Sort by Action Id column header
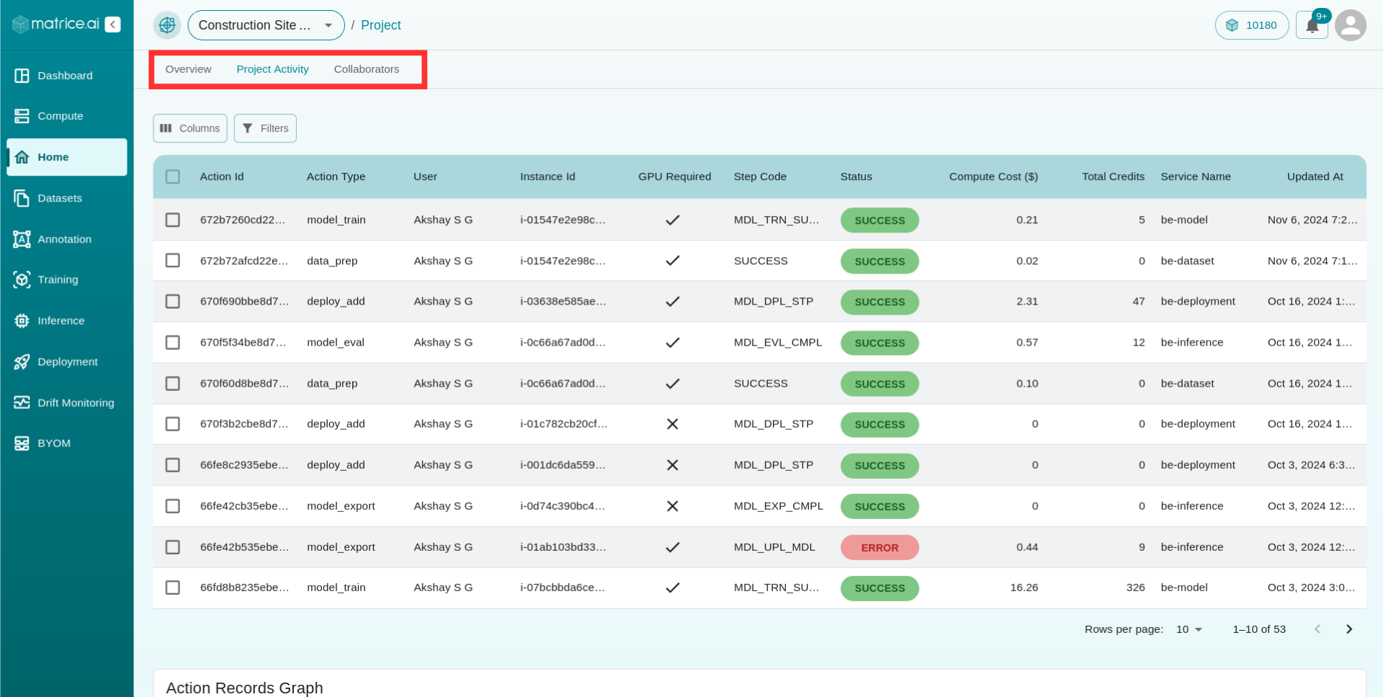This screenshot has width=1383, height=697. (x=222, y=176)
